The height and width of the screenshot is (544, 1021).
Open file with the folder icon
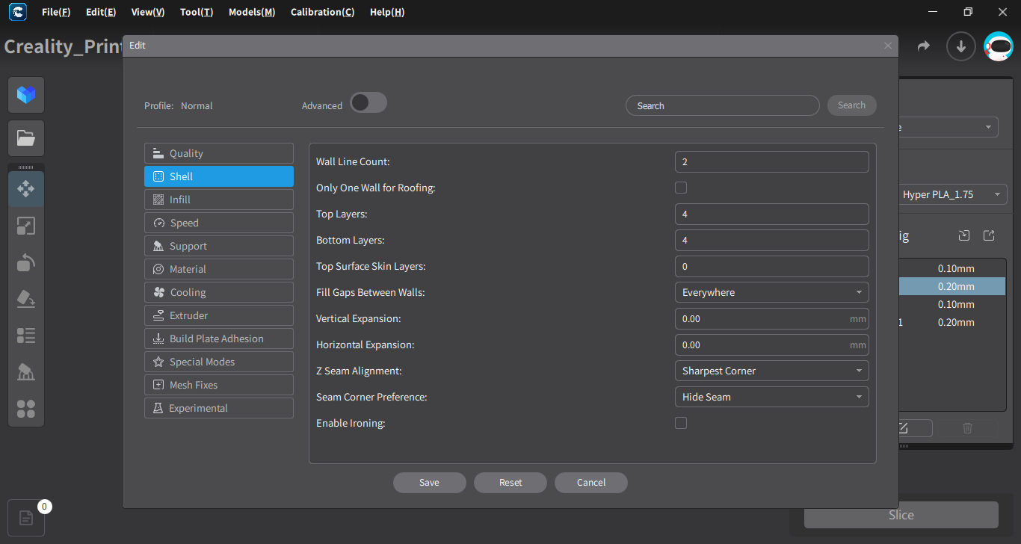tap(26, 138)
